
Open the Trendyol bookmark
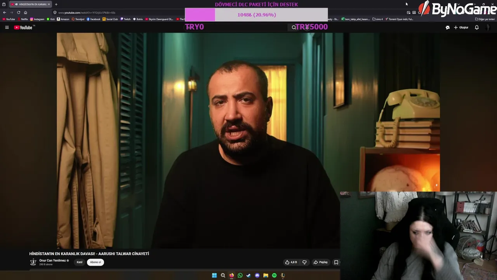click(x=78, y=19)
